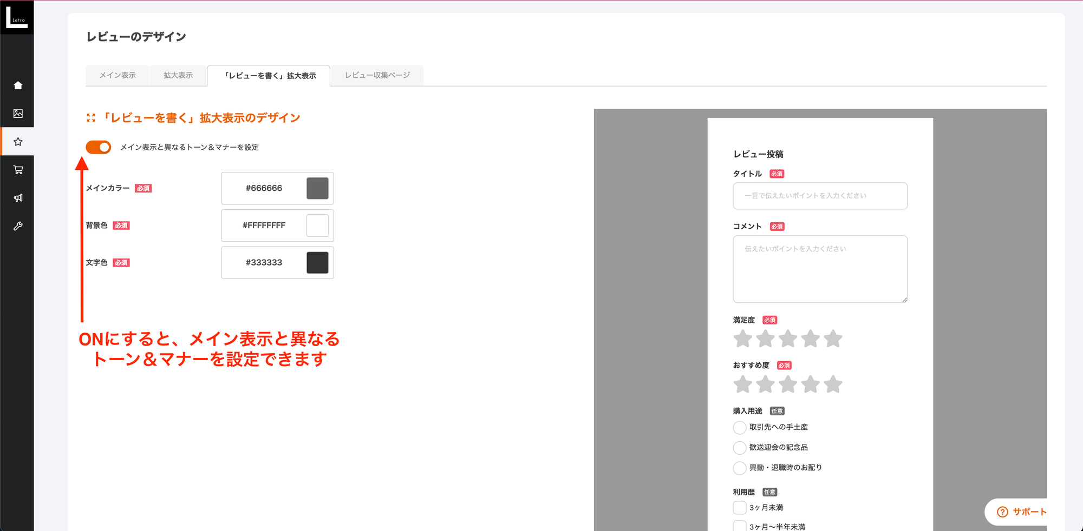The width and height of the screenshot is (1083, 531).
Task: Open support via the question mark icon
Action: click(x=1002, y=512)
